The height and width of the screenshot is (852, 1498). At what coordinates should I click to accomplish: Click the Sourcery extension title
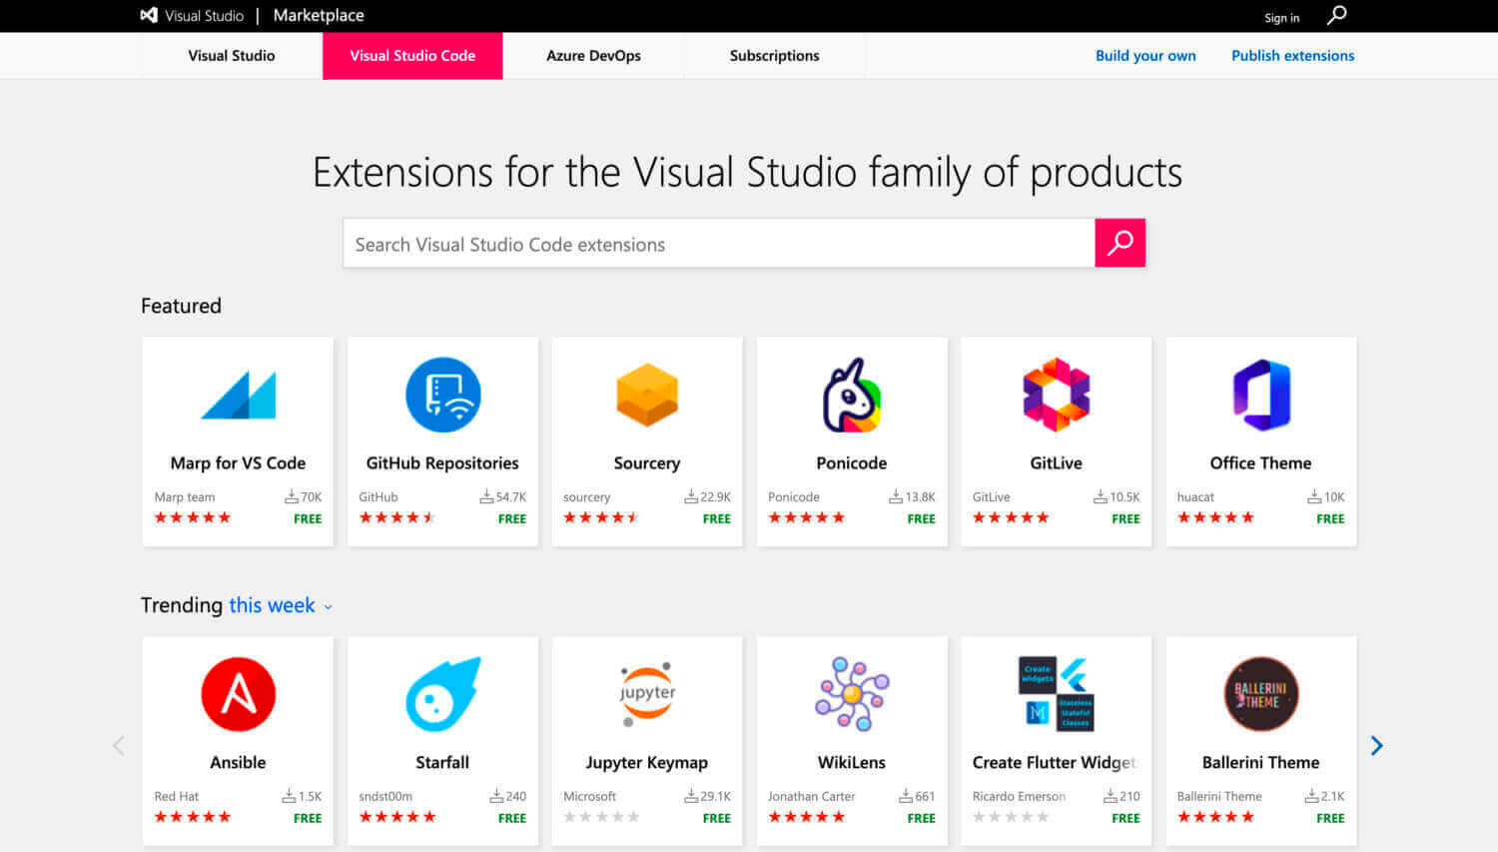tap(647, 462)
